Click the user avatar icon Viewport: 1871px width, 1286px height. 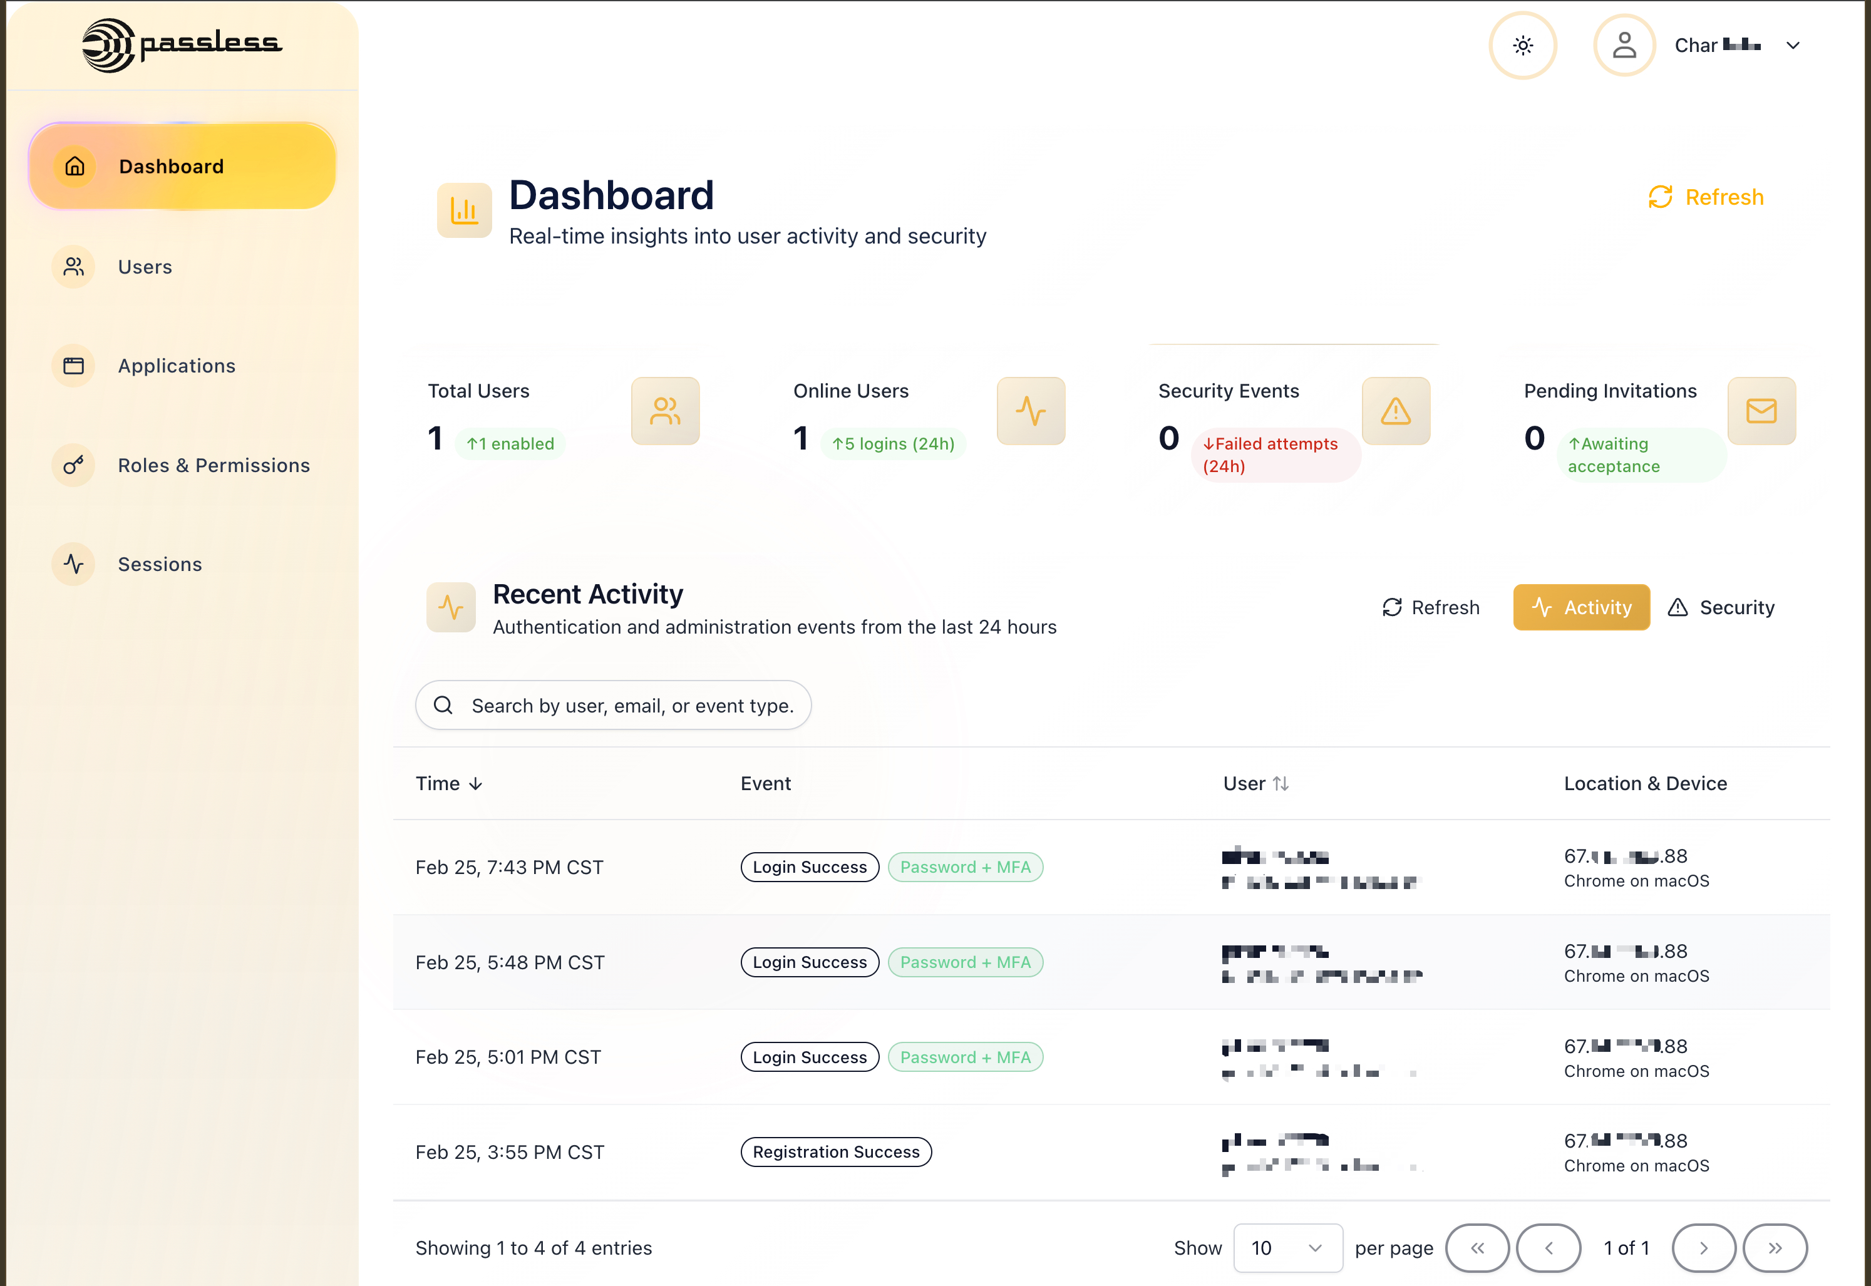coord(1624,46)
